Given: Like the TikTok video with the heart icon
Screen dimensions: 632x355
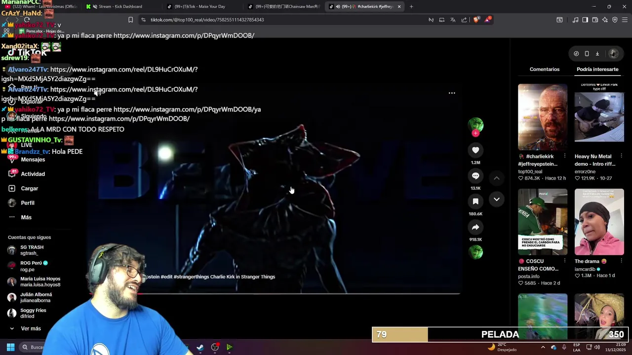Looking at the screenshot, I should [x=475, y=150].
